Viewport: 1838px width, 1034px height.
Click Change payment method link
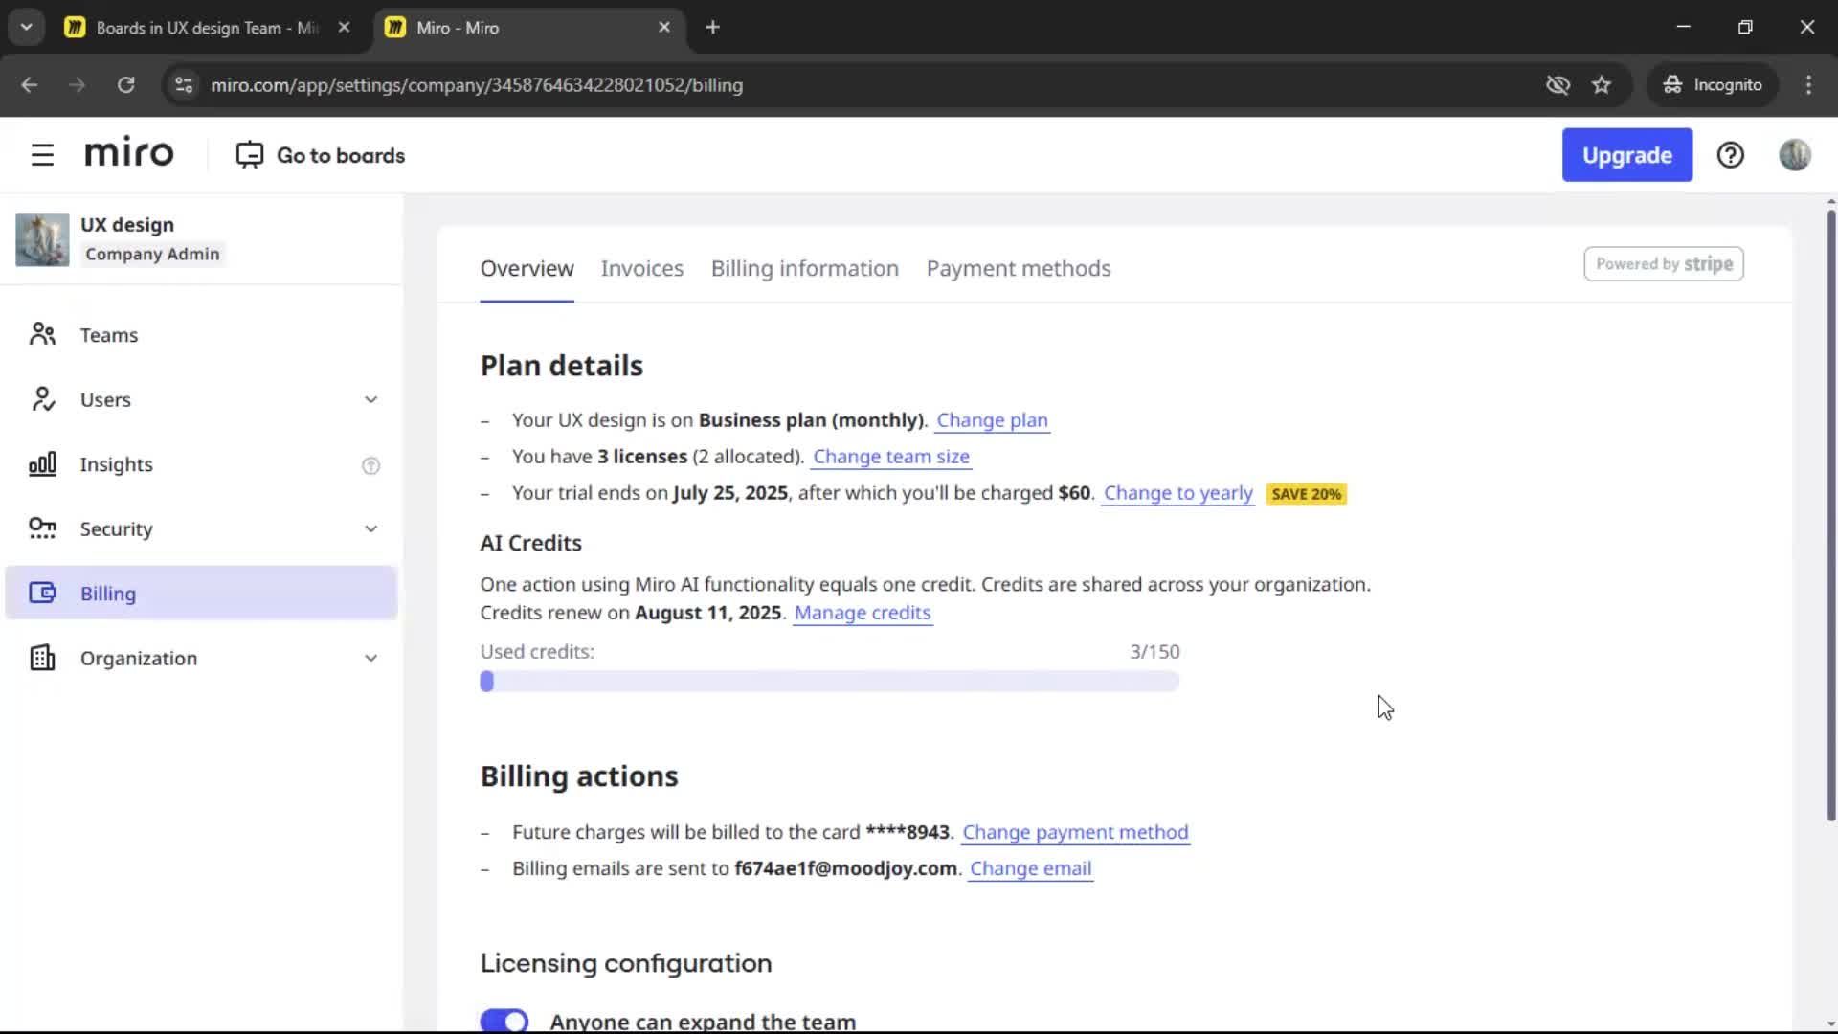tap(1075, 832)
